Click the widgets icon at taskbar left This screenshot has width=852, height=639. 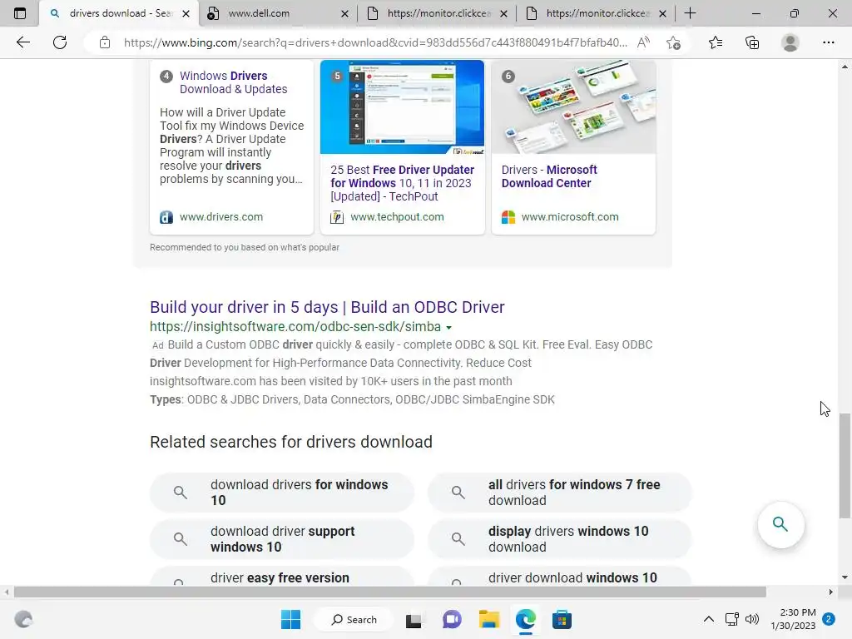[x=23, y=619]
